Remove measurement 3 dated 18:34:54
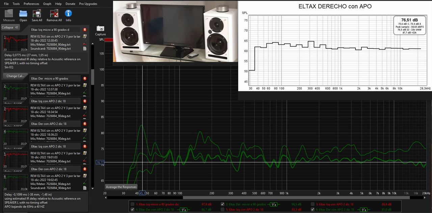This screenshot has width=432, height=213. coord(85,101)
